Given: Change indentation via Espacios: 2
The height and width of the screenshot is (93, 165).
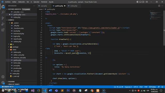Looking at the screenshot, I should point(128,87).
